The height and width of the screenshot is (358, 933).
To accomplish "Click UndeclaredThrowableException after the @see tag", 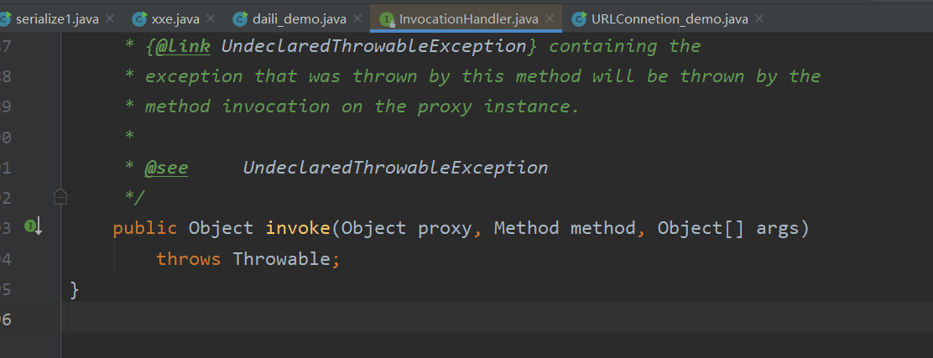I will tap(395, 168).
